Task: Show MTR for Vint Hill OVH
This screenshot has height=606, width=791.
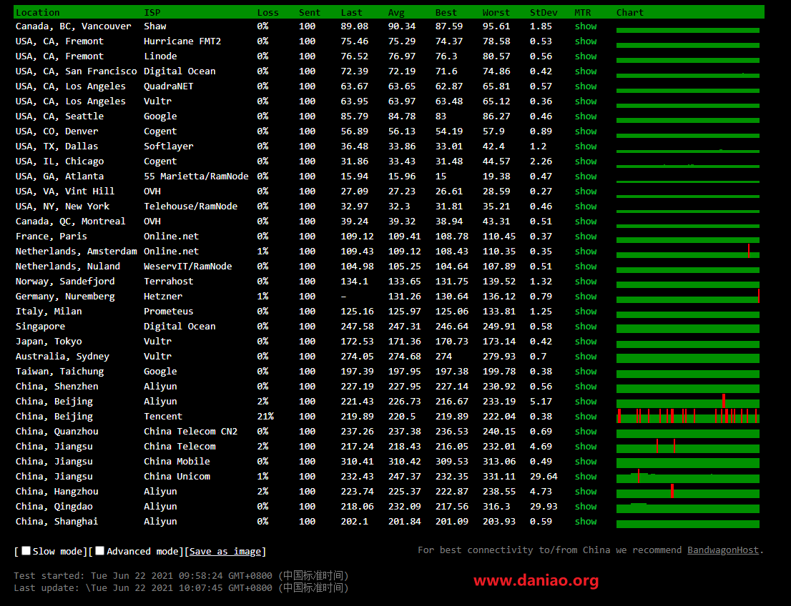Action: [586, 191]
